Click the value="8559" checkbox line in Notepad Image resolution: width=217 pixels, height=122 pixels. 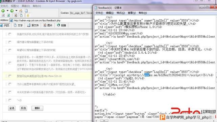[147, 21]
